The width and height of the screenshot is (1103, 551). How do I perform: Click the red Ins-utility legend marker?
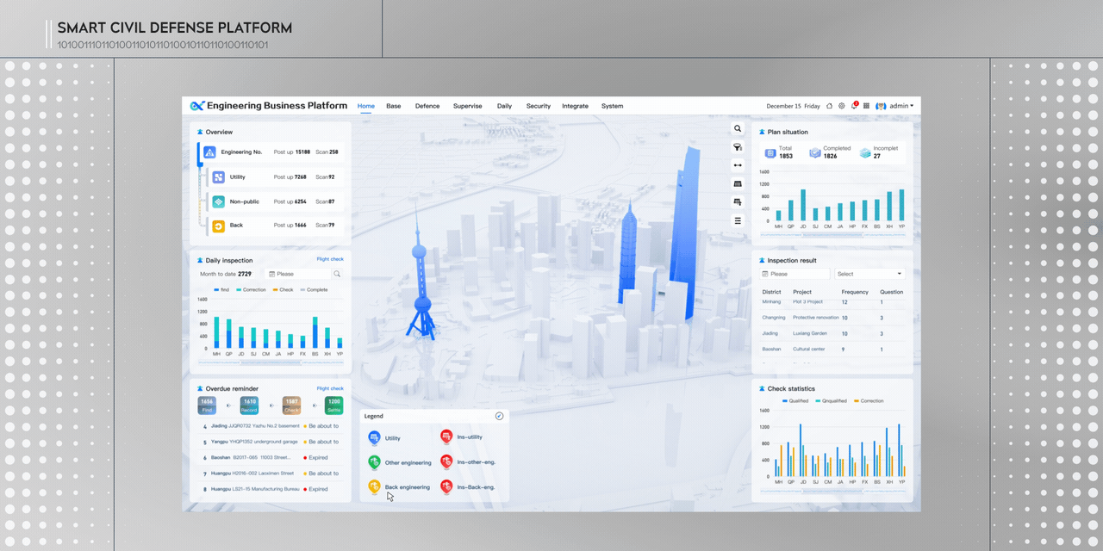click(x=446, y=436)
